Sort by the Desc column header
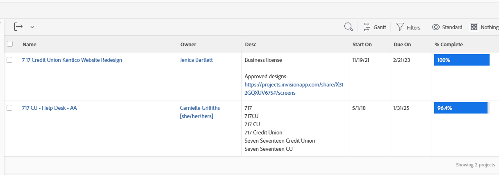 tap(251, 44)
